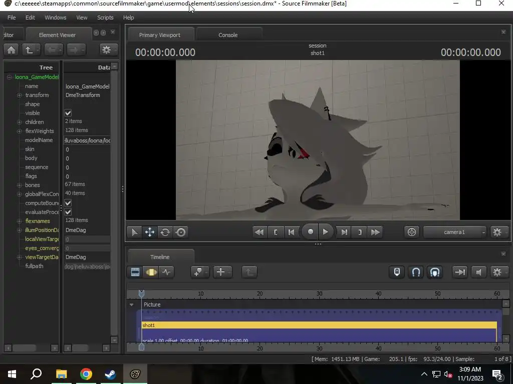Viewport: 513px width, 384px height.
Task: Uncheck the computeBounds checkbox
Action: tap(68, 203)
